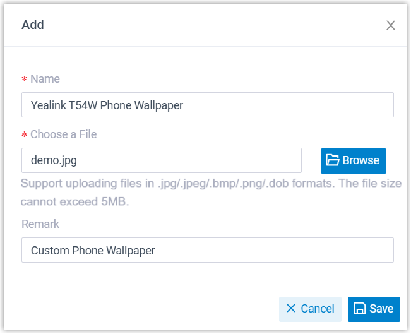This screenshot has width=411, height=334.
Task: Focus the Name field with Yealink T54W text
Action: [x=207, y=105]
